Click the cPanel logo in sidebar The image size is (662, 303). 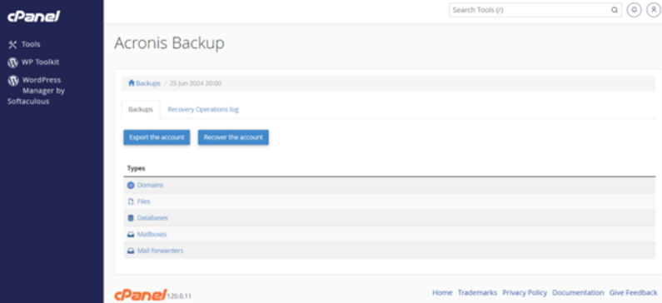34,17
